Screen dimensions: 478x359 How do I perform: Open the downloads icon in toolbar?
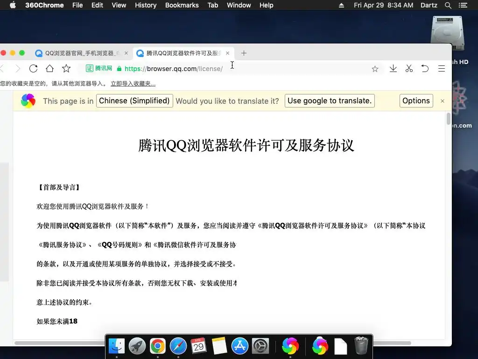(393, 68)
